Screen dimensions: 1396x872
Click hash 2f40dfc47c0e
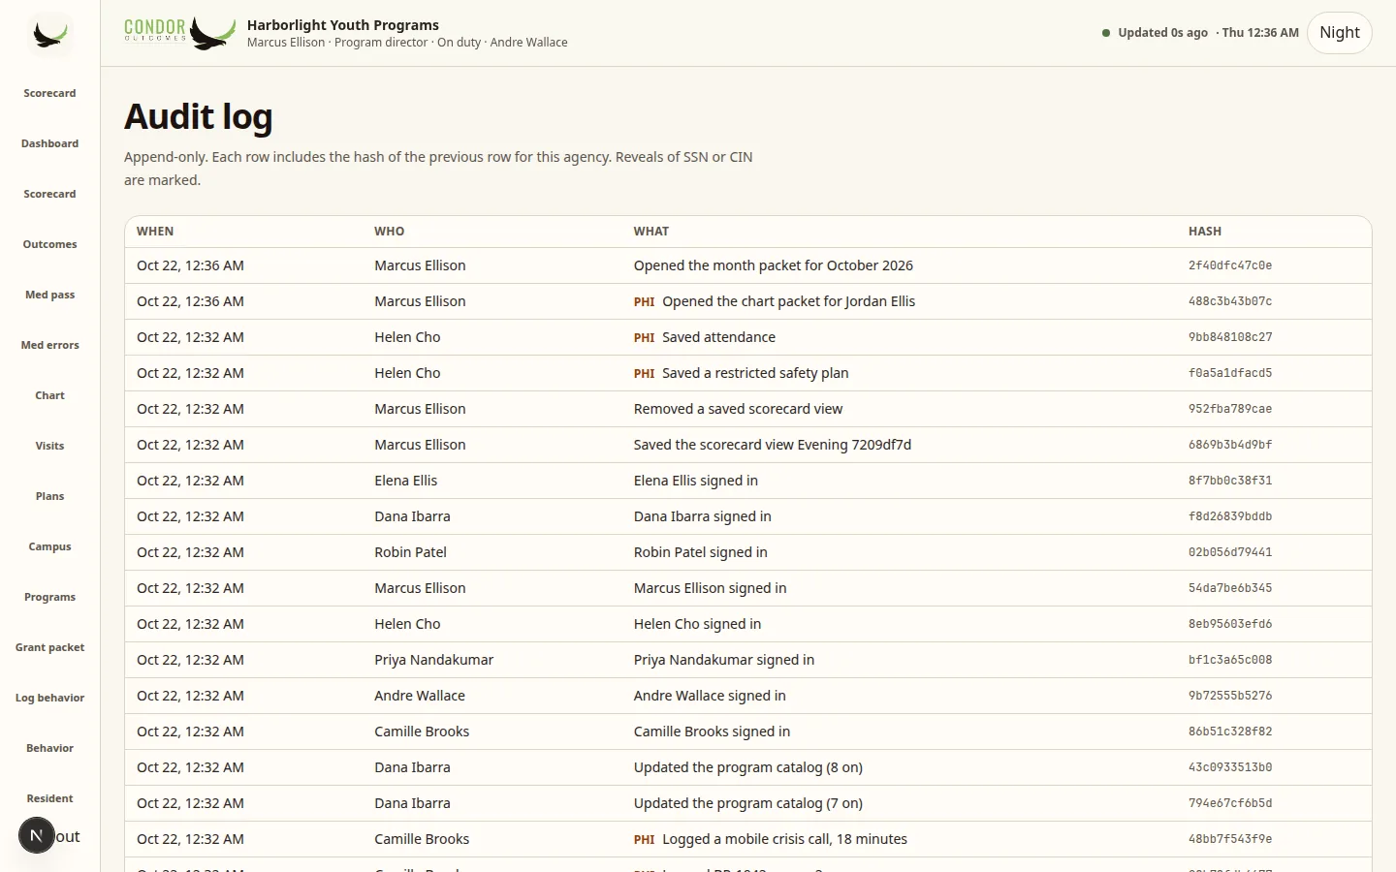[1230, 265]
